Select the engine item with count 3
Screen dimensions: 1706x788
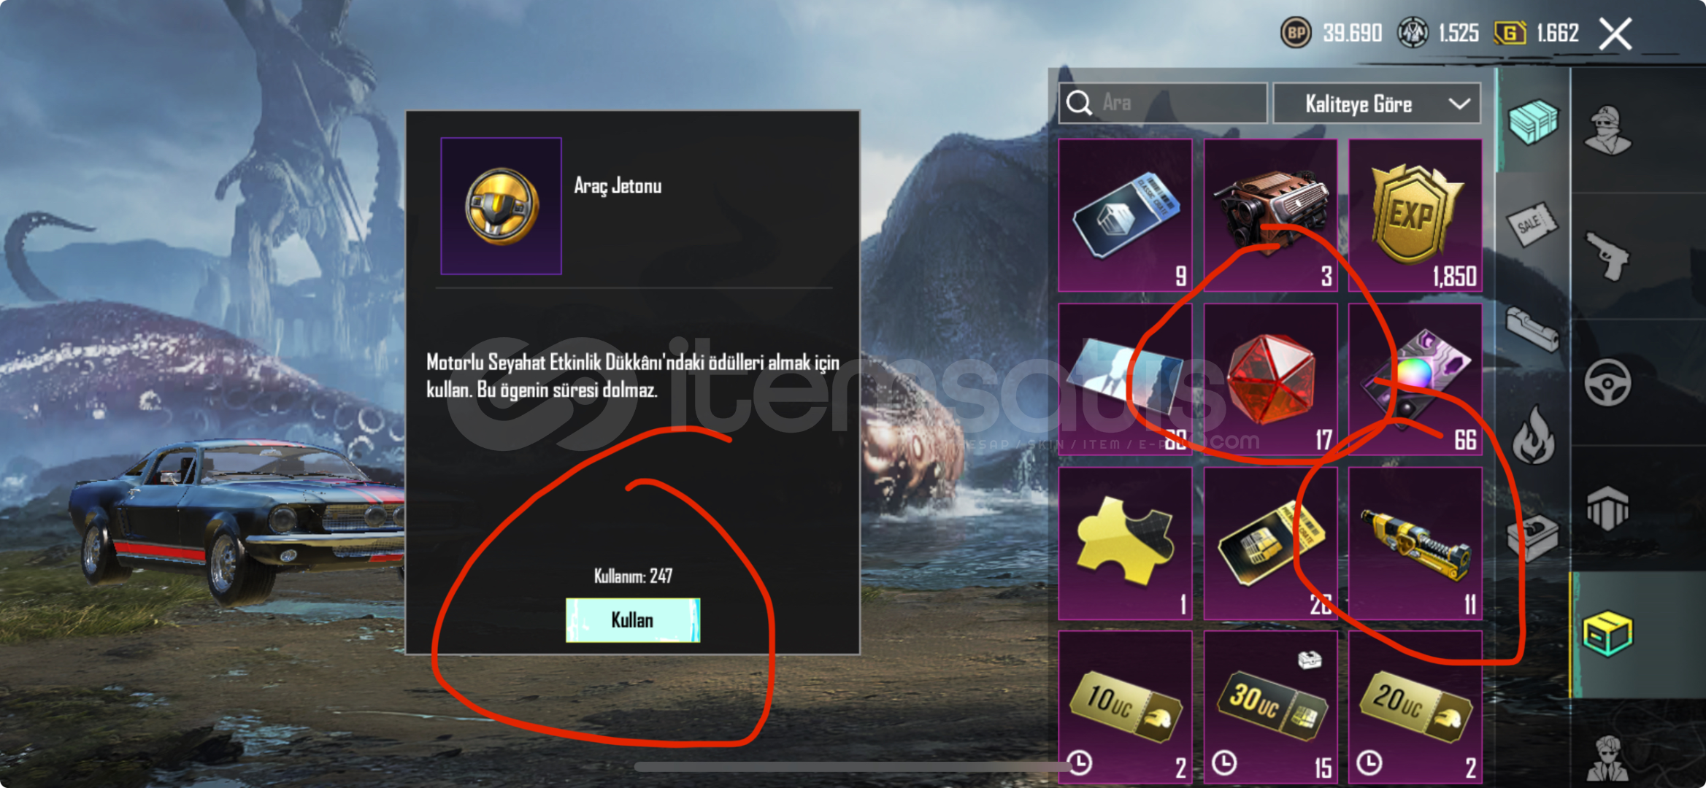(x=1270, y=215)
